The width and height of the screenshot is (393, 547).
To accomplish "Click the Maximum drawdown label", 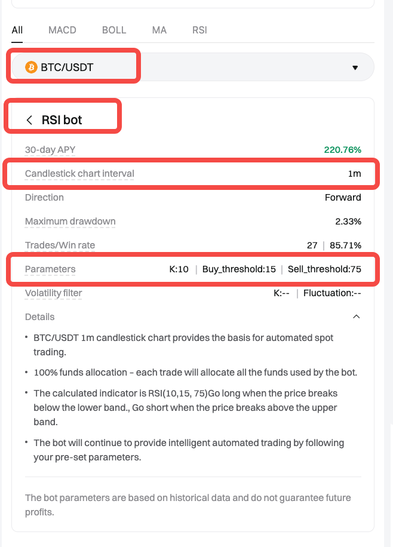I will [x=70, y=221].
